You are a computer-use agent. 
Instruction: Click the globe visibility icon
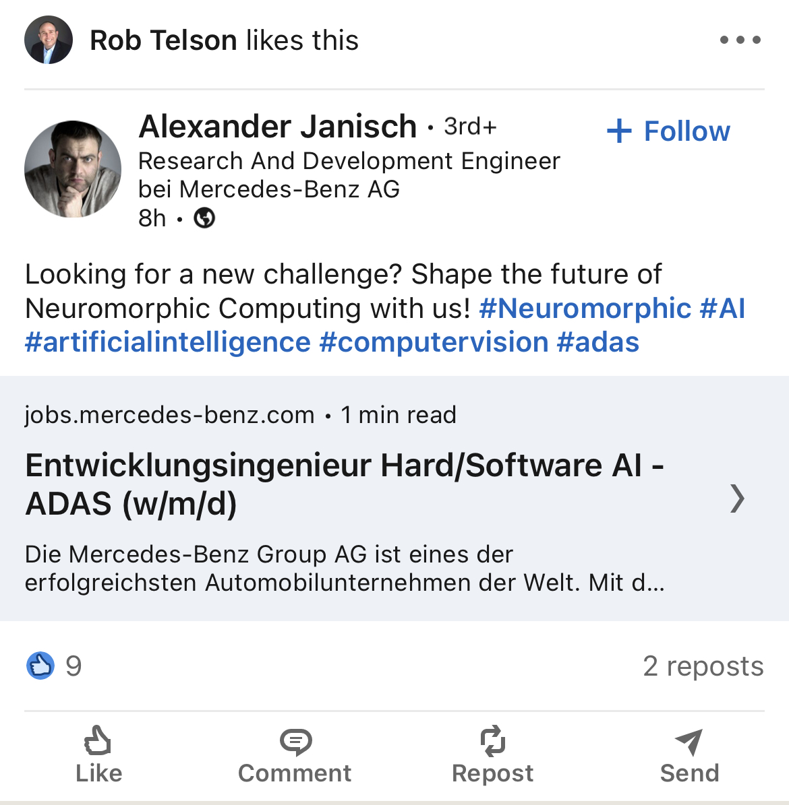pos(204,218)
